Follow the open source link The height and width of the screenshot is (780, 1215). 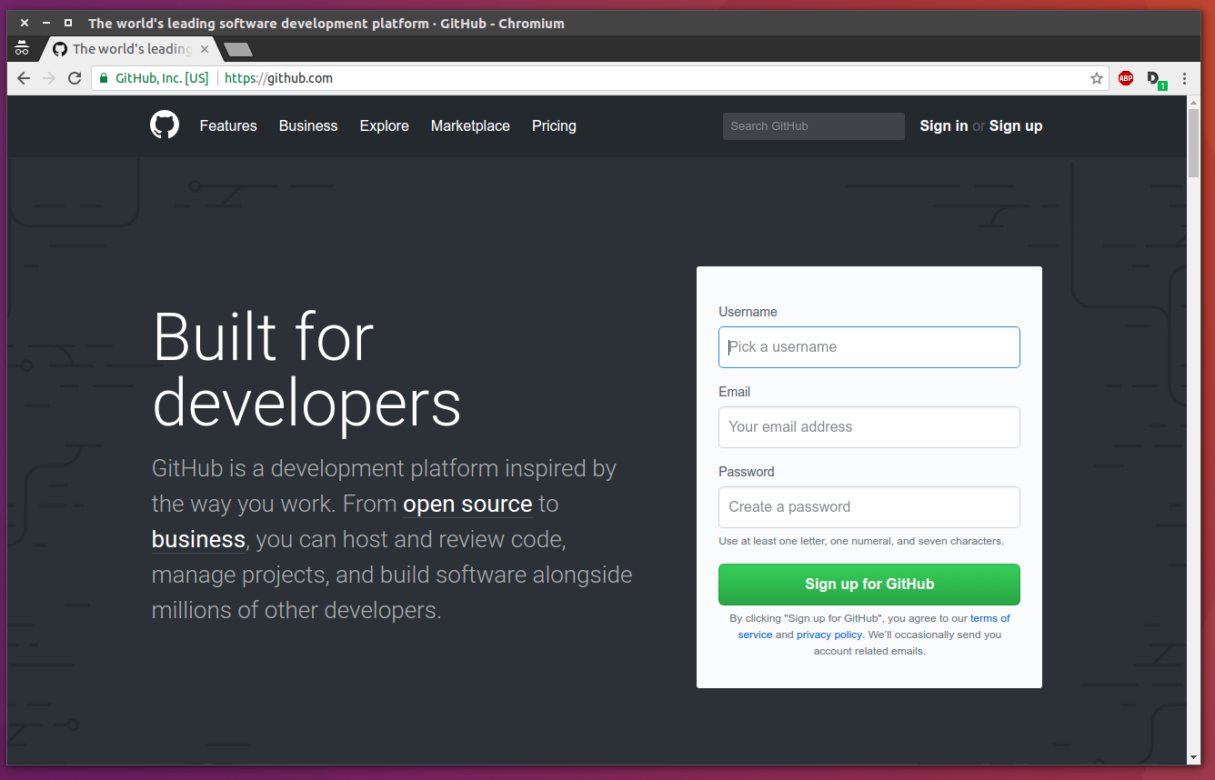point(467,505)
